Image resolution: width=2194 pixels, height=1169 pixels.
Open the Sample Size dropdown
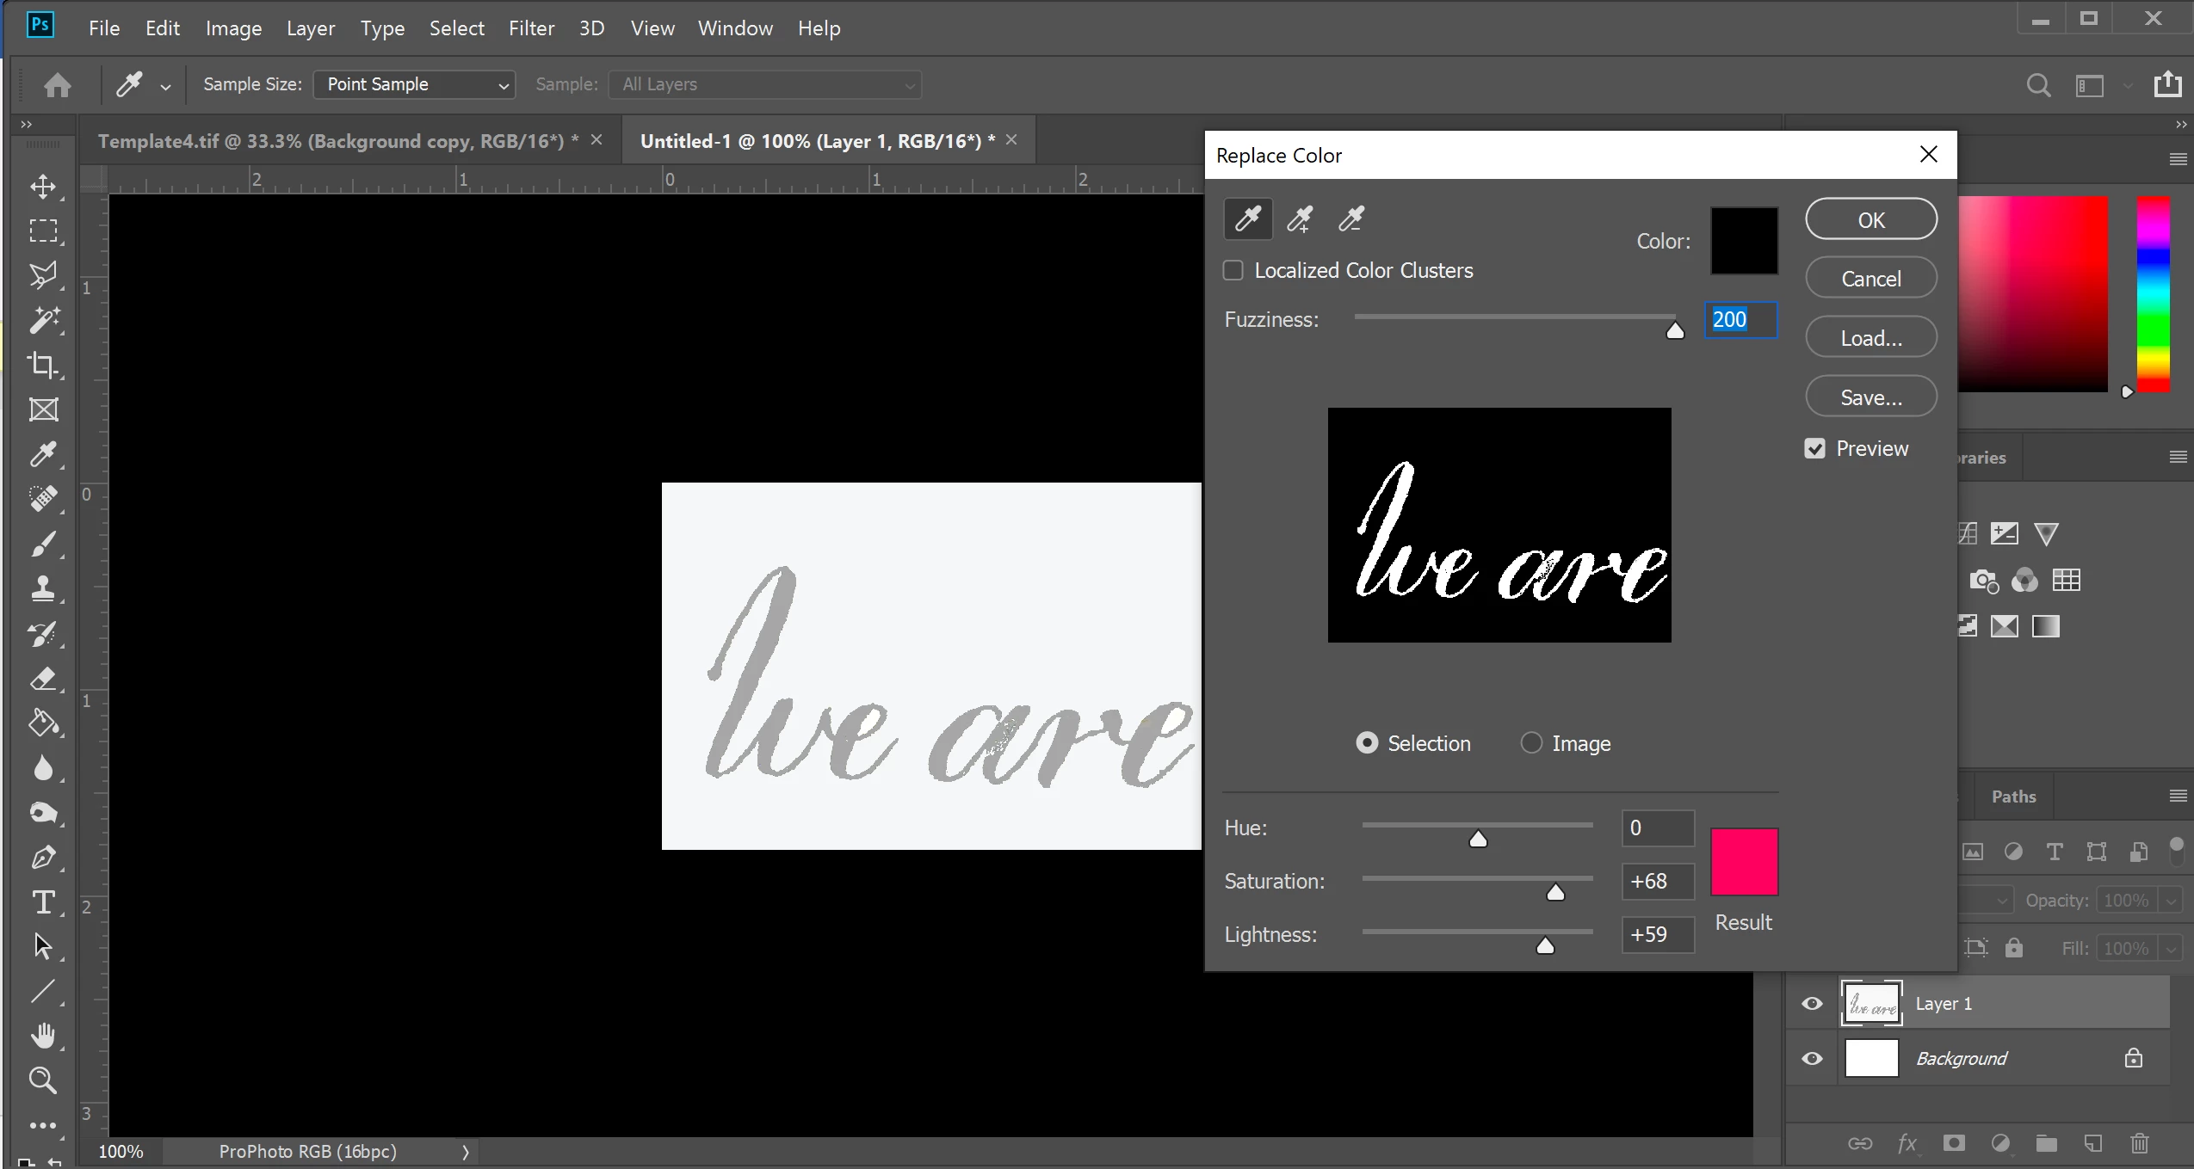(414, 84)
